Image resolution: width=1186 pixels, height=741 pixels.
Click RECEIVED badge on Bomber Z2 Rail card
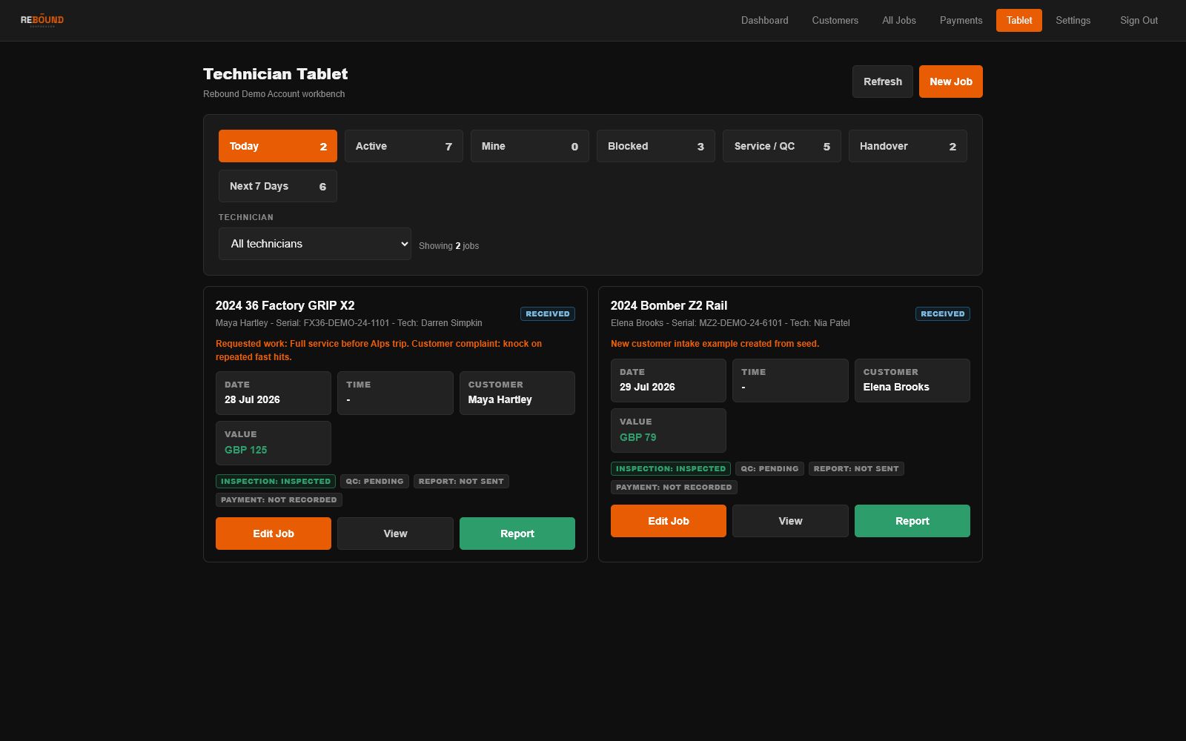coord(942,314)
